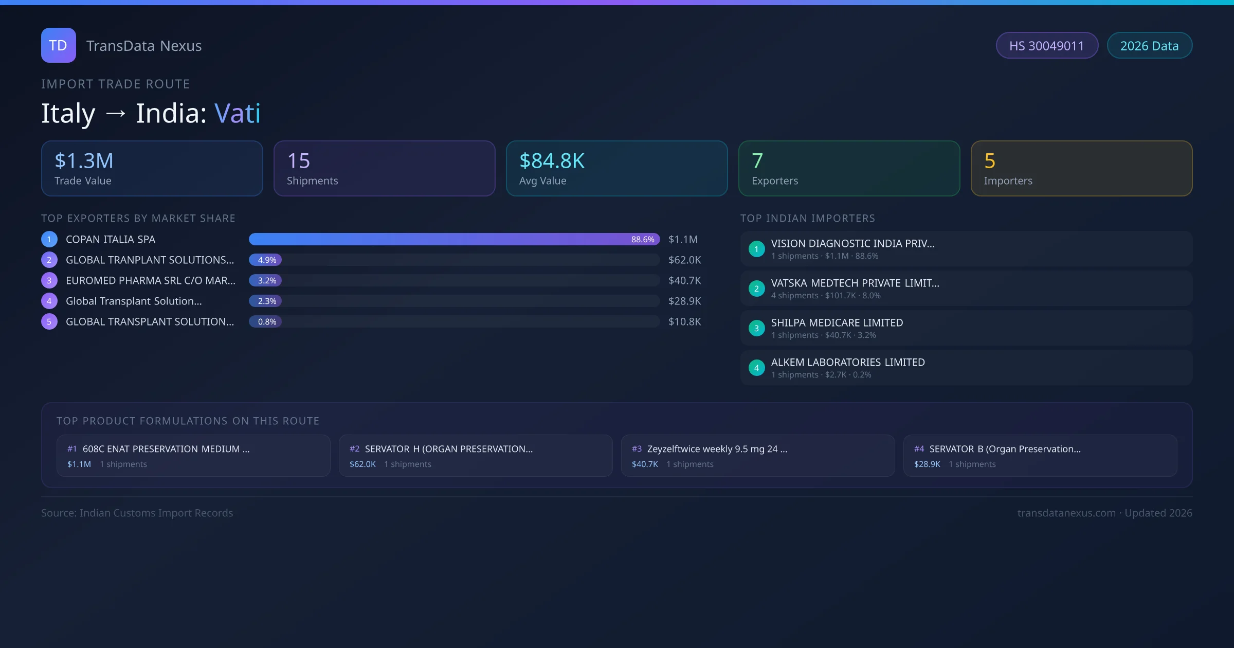Select the $84.8K Avg Value card

616,168
